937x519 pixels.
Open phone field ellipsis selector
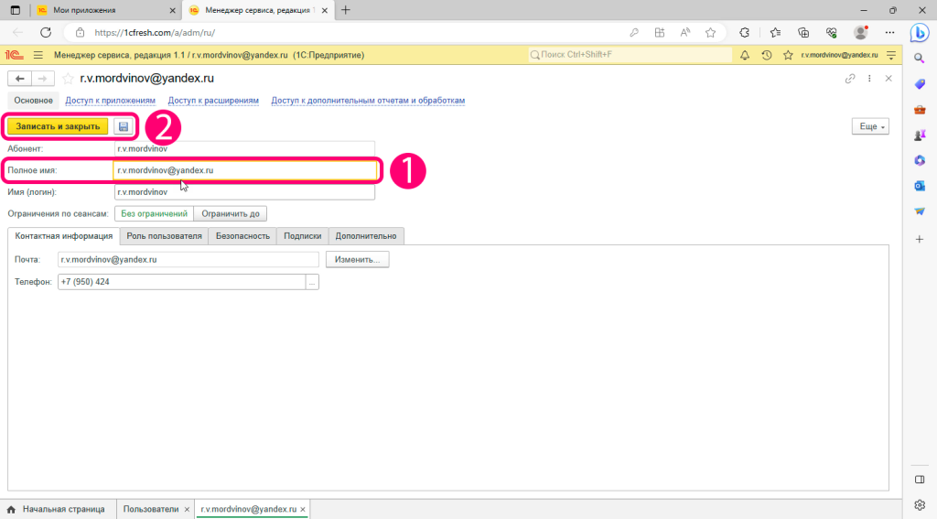pos(312,282)
